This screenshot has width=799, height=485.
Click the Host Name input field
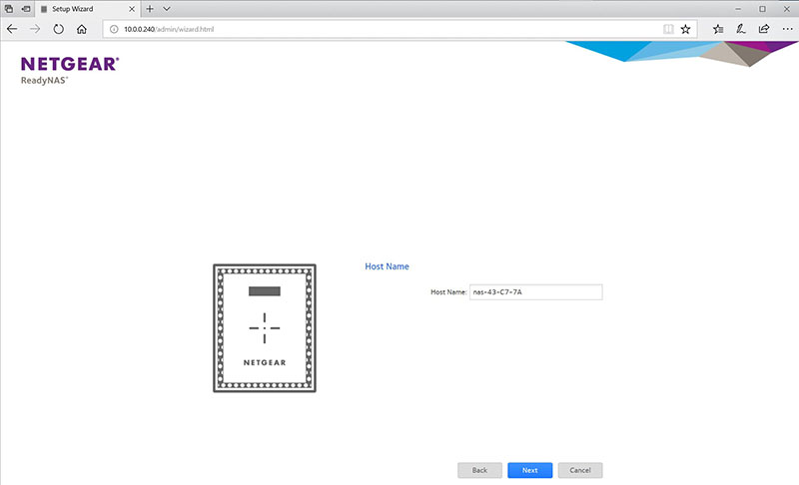535,292
